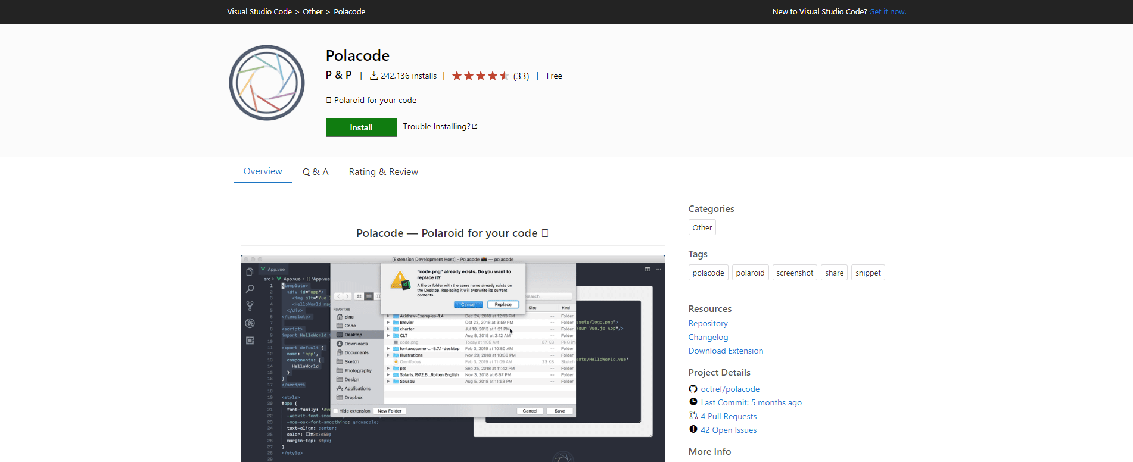This screenshot has height=462, width=1133.
Task: Select the Other category tag
Action: (702, 227)
